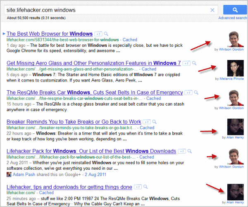The width and height of the screenshot is (248, 207).
Task: Open Alan Henry link beside Lifehacker tips result
Action: point(235,202)
